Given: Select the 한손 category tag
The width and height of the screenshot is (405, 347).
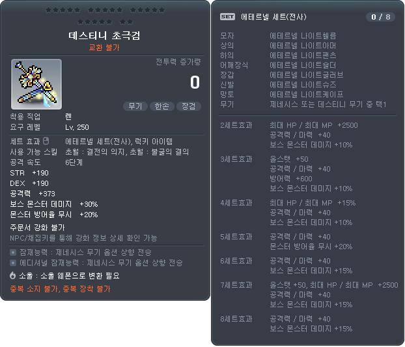Looking at the screenshot, I should (x=162, y=106).
